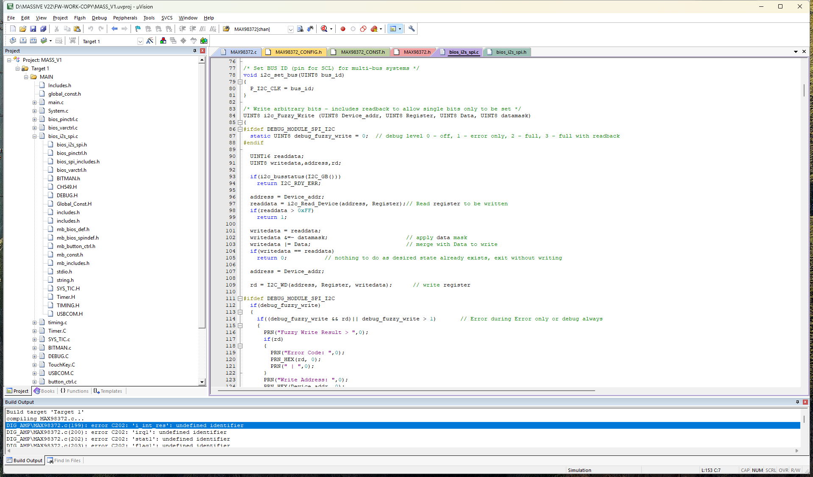Open batch build dropdown arrow
This screenshot has width=813, height=477.
(x=50, y=41)
